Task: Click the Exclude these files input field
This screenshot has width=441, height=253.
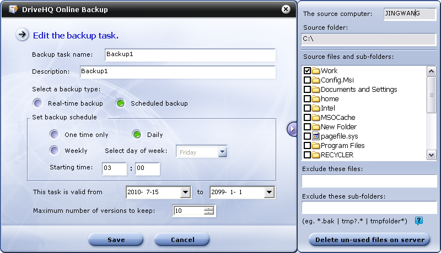Action: [x=369, y=182]
